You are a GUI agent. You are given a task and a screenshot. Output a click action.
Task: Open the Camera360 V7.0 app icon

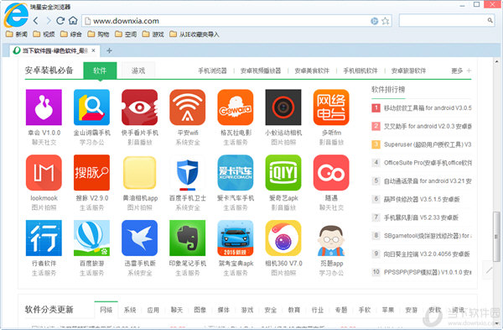point(283,238)
